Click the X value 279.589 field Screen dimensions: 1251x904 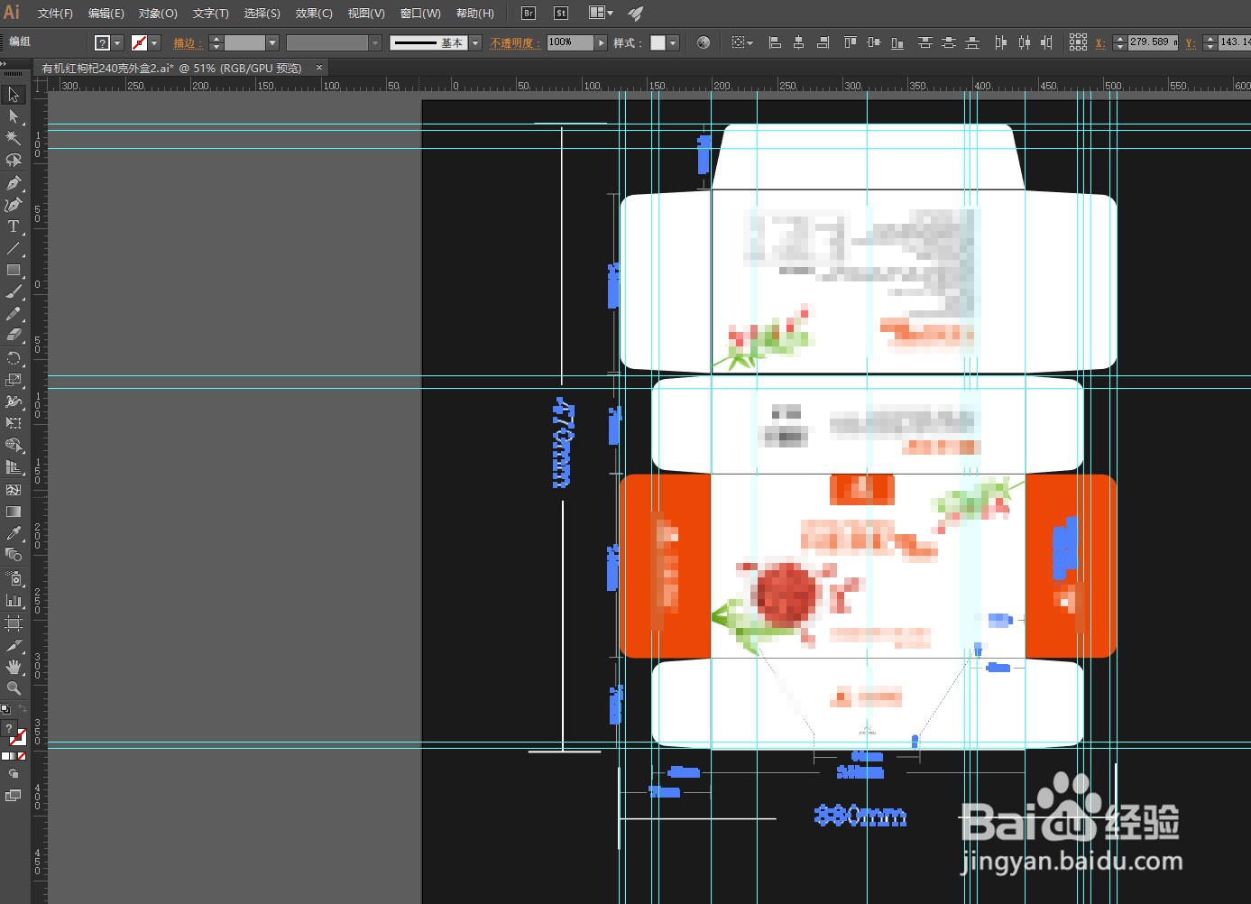1153,42
